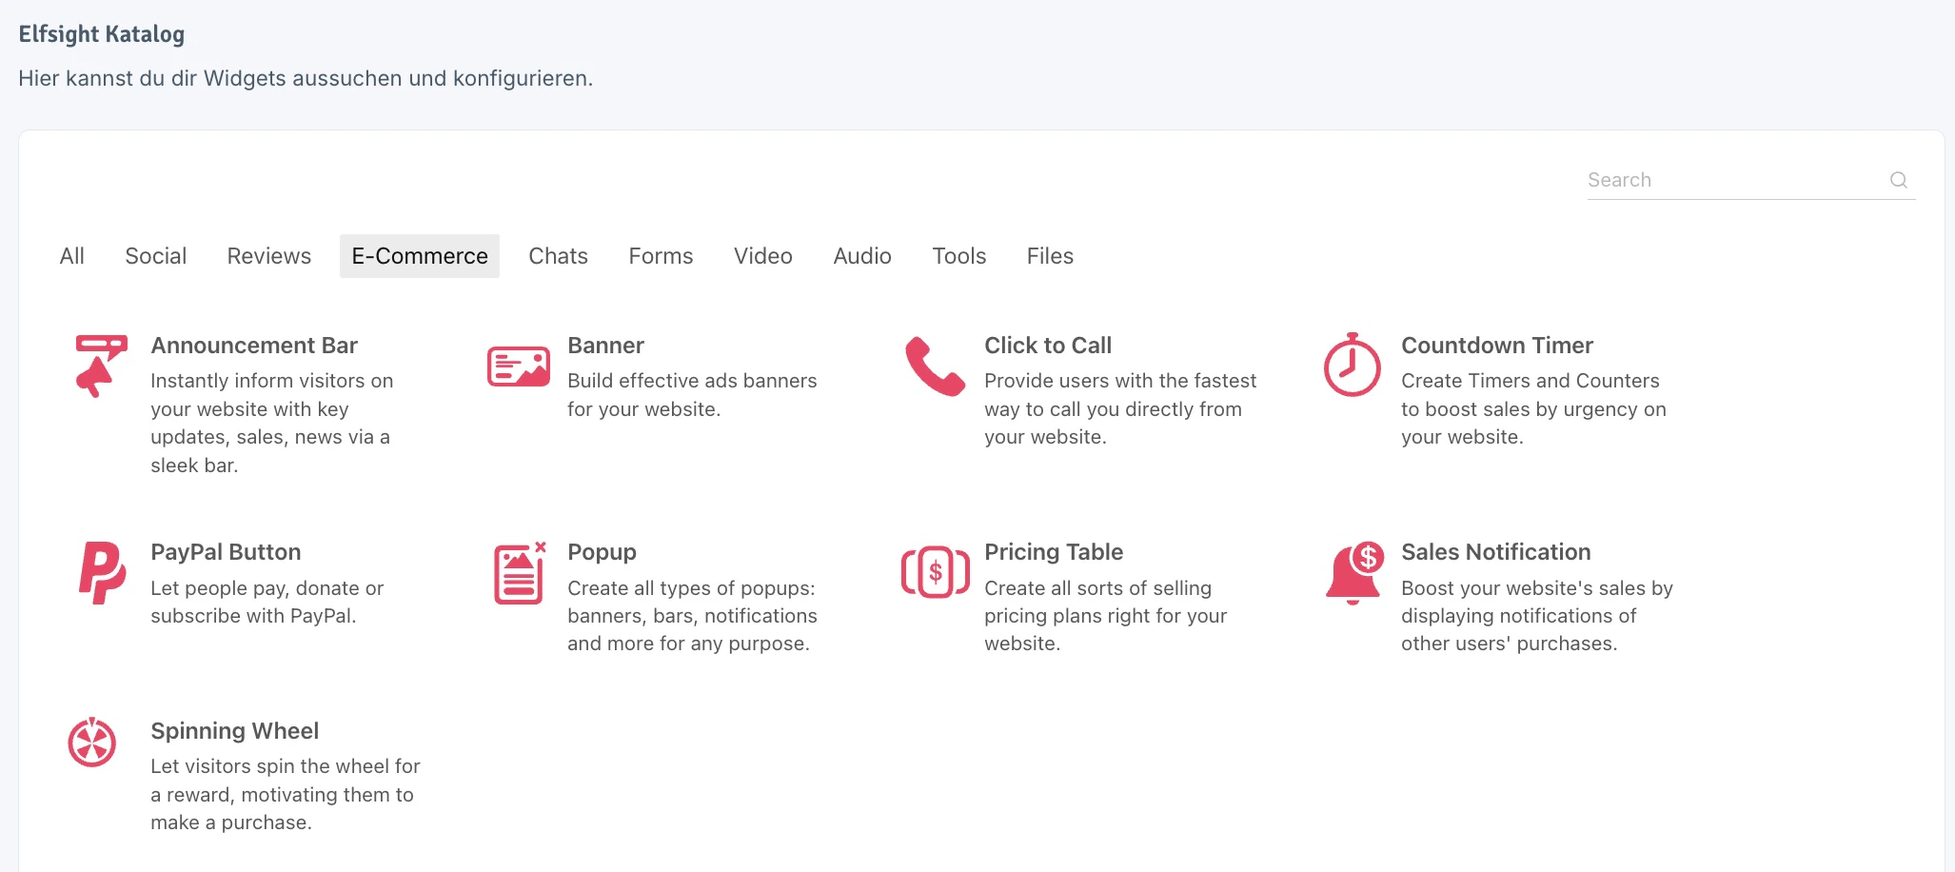Screen dimensions: 1955x872
Task: Click the 'Build effective ads banners' description
Action: coord(692,395)
